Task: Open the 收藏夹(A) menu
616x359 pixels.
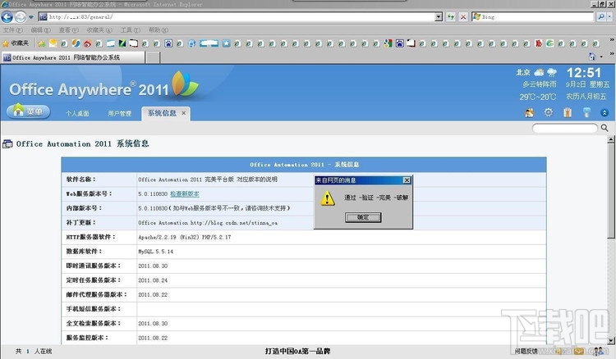Action: click(x=99, y=30)
